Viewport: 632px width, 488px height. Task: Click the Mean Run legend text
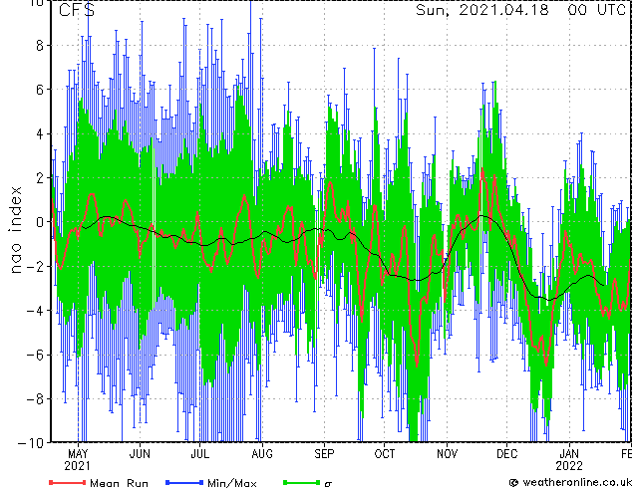(x=120, y=483)
